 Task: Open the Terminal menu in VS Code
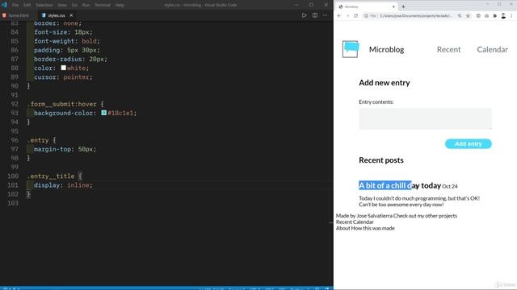point(103,5)
